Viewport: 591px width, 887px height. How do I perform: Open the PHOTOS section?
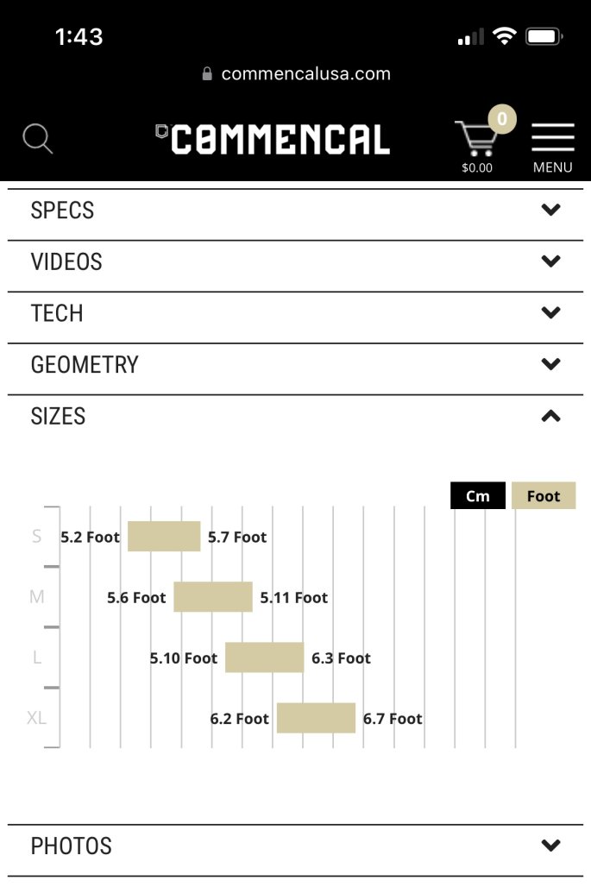pos(295,846)
